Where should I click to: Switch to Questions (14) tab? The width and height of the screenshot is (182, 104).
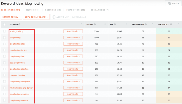pyautogui.click(x=53, y=10)
